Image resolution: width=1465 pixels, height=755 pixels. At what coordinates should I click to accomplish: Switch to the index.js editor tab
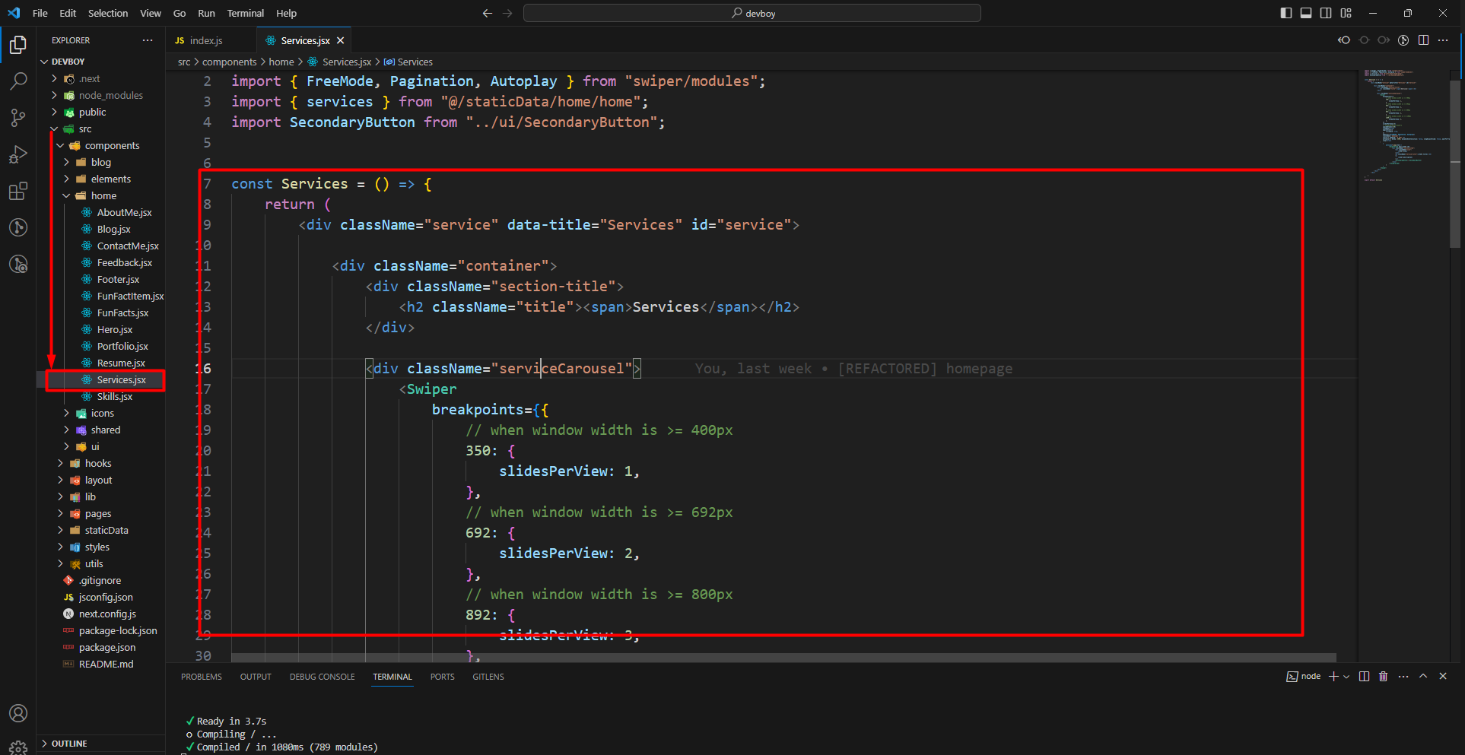coord(205,40)
